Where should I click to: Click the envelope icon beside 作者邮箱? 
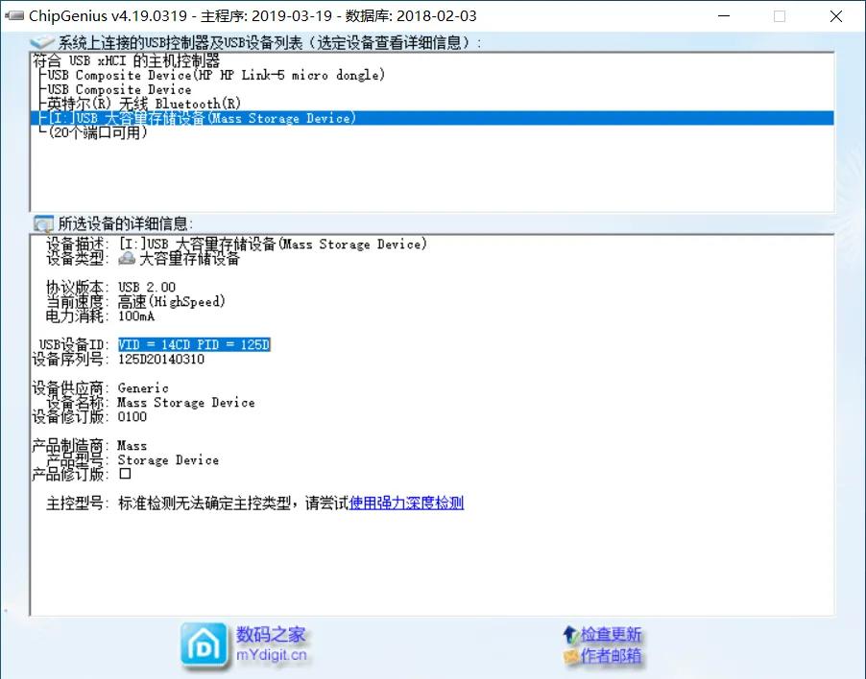pyautogui.click(x=570, y=653)
